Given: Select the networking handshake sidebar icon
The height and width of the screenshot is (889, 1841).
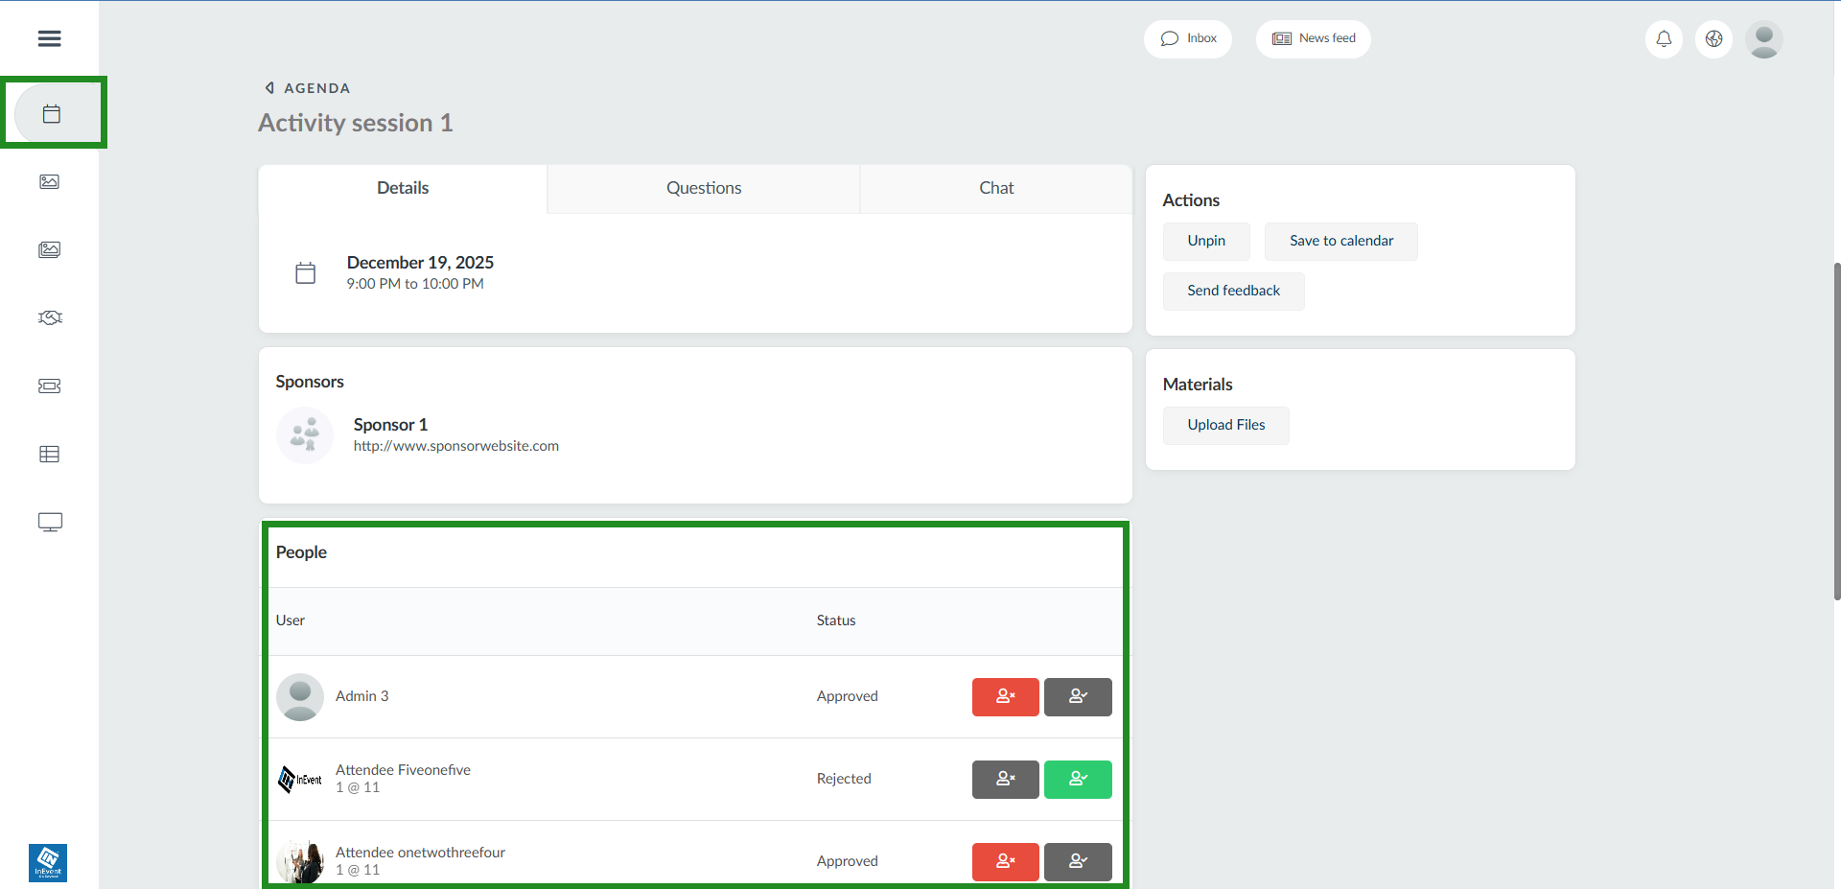Looking at the screenshot, I should [x=49, y=317].
